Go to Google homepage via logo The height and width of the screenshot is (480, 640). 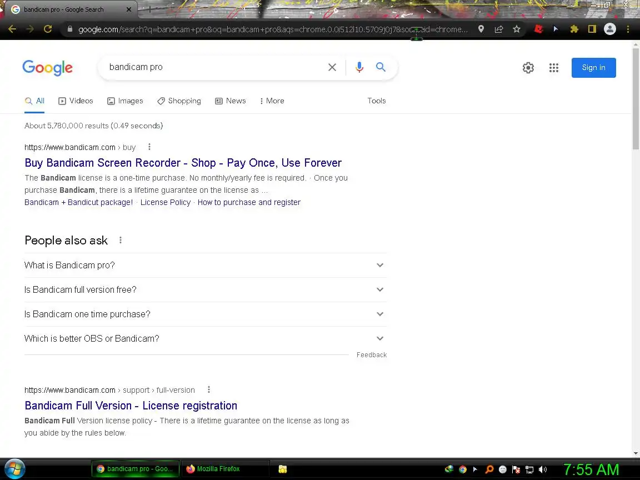pos(48,68)
